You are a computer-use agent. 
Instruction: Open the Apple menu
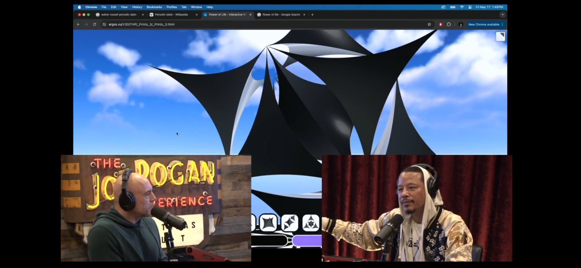click(x=80, y=7)
